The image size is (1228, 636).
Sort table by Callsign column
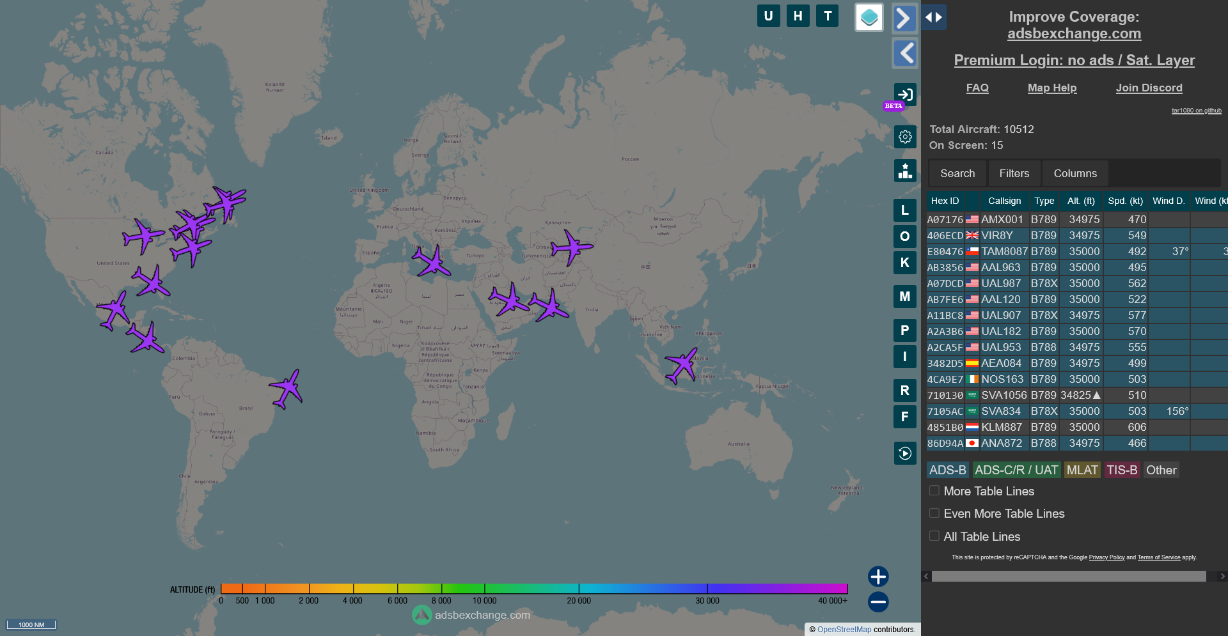[x=1004, y=201]
